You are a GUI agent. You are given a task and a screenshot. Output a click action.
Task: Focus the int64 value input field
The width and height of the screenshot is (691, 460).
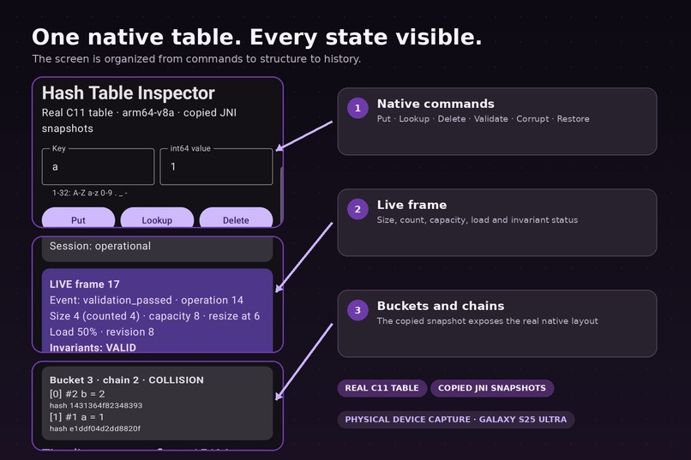click(x=216, y=166)
